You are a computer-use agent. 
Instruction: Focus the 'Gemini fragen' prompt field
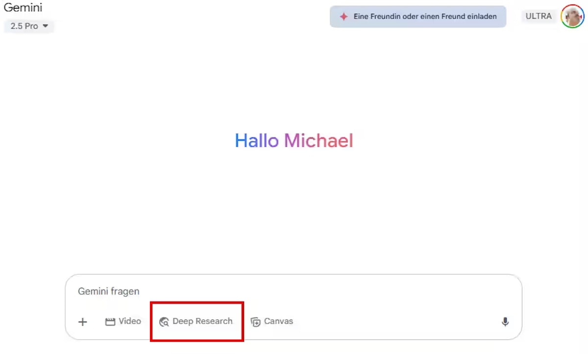tap(294, 291)
